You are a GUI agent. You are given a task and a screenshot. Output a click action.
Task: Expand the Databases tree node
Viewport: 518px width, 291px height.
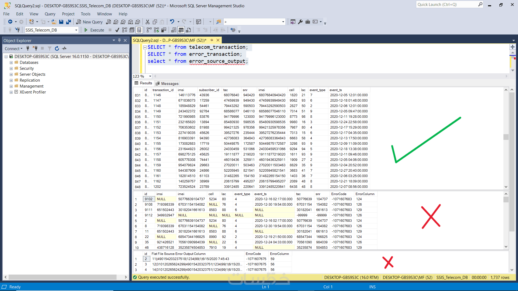(x=11, y=63)
